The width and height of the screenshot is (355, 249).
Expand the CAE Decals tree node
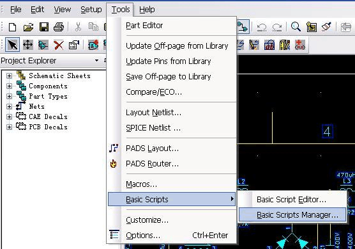[x=9, y=116]
